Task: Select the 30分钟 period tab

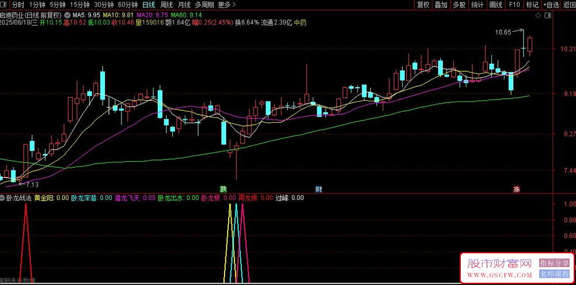Action: (x=104, y=5)
